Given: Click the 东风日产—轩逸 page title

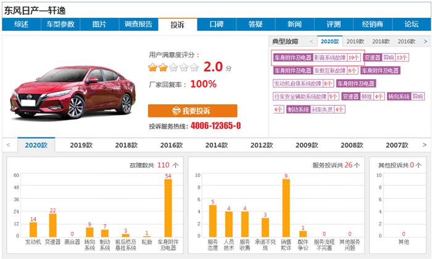Looking at the screenshot, I should [35, 10].
